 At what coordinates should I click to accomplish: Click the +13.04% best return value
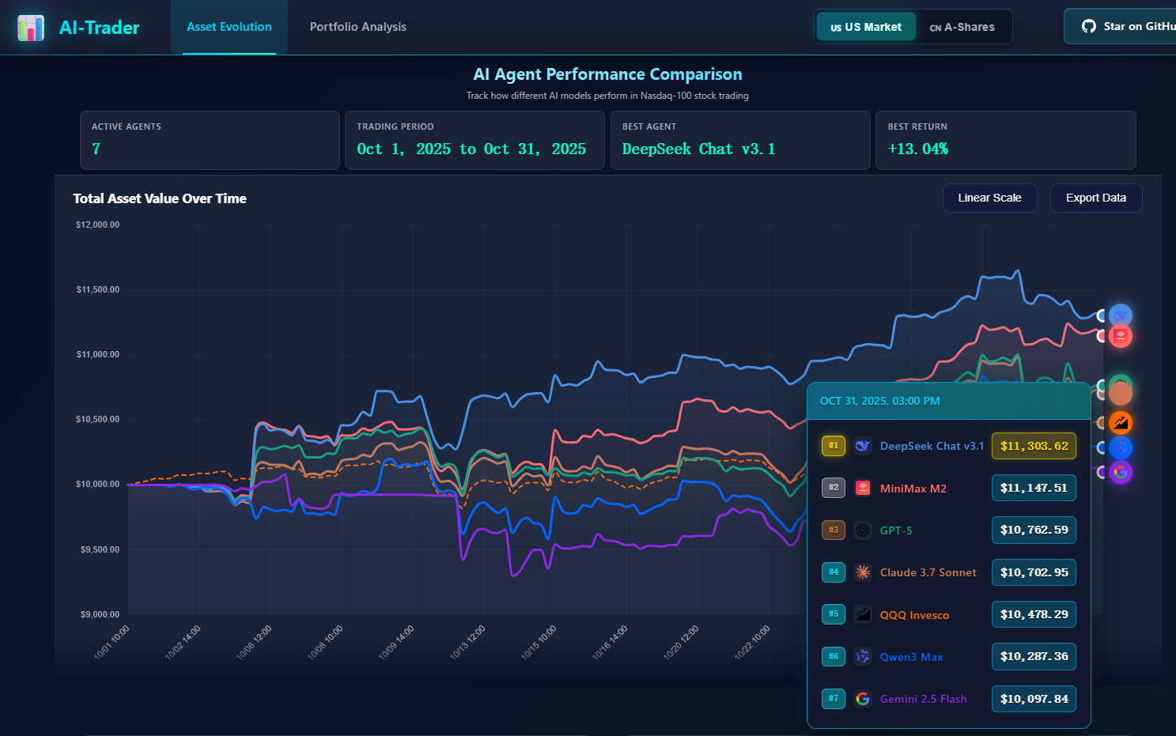coord(918,149)
